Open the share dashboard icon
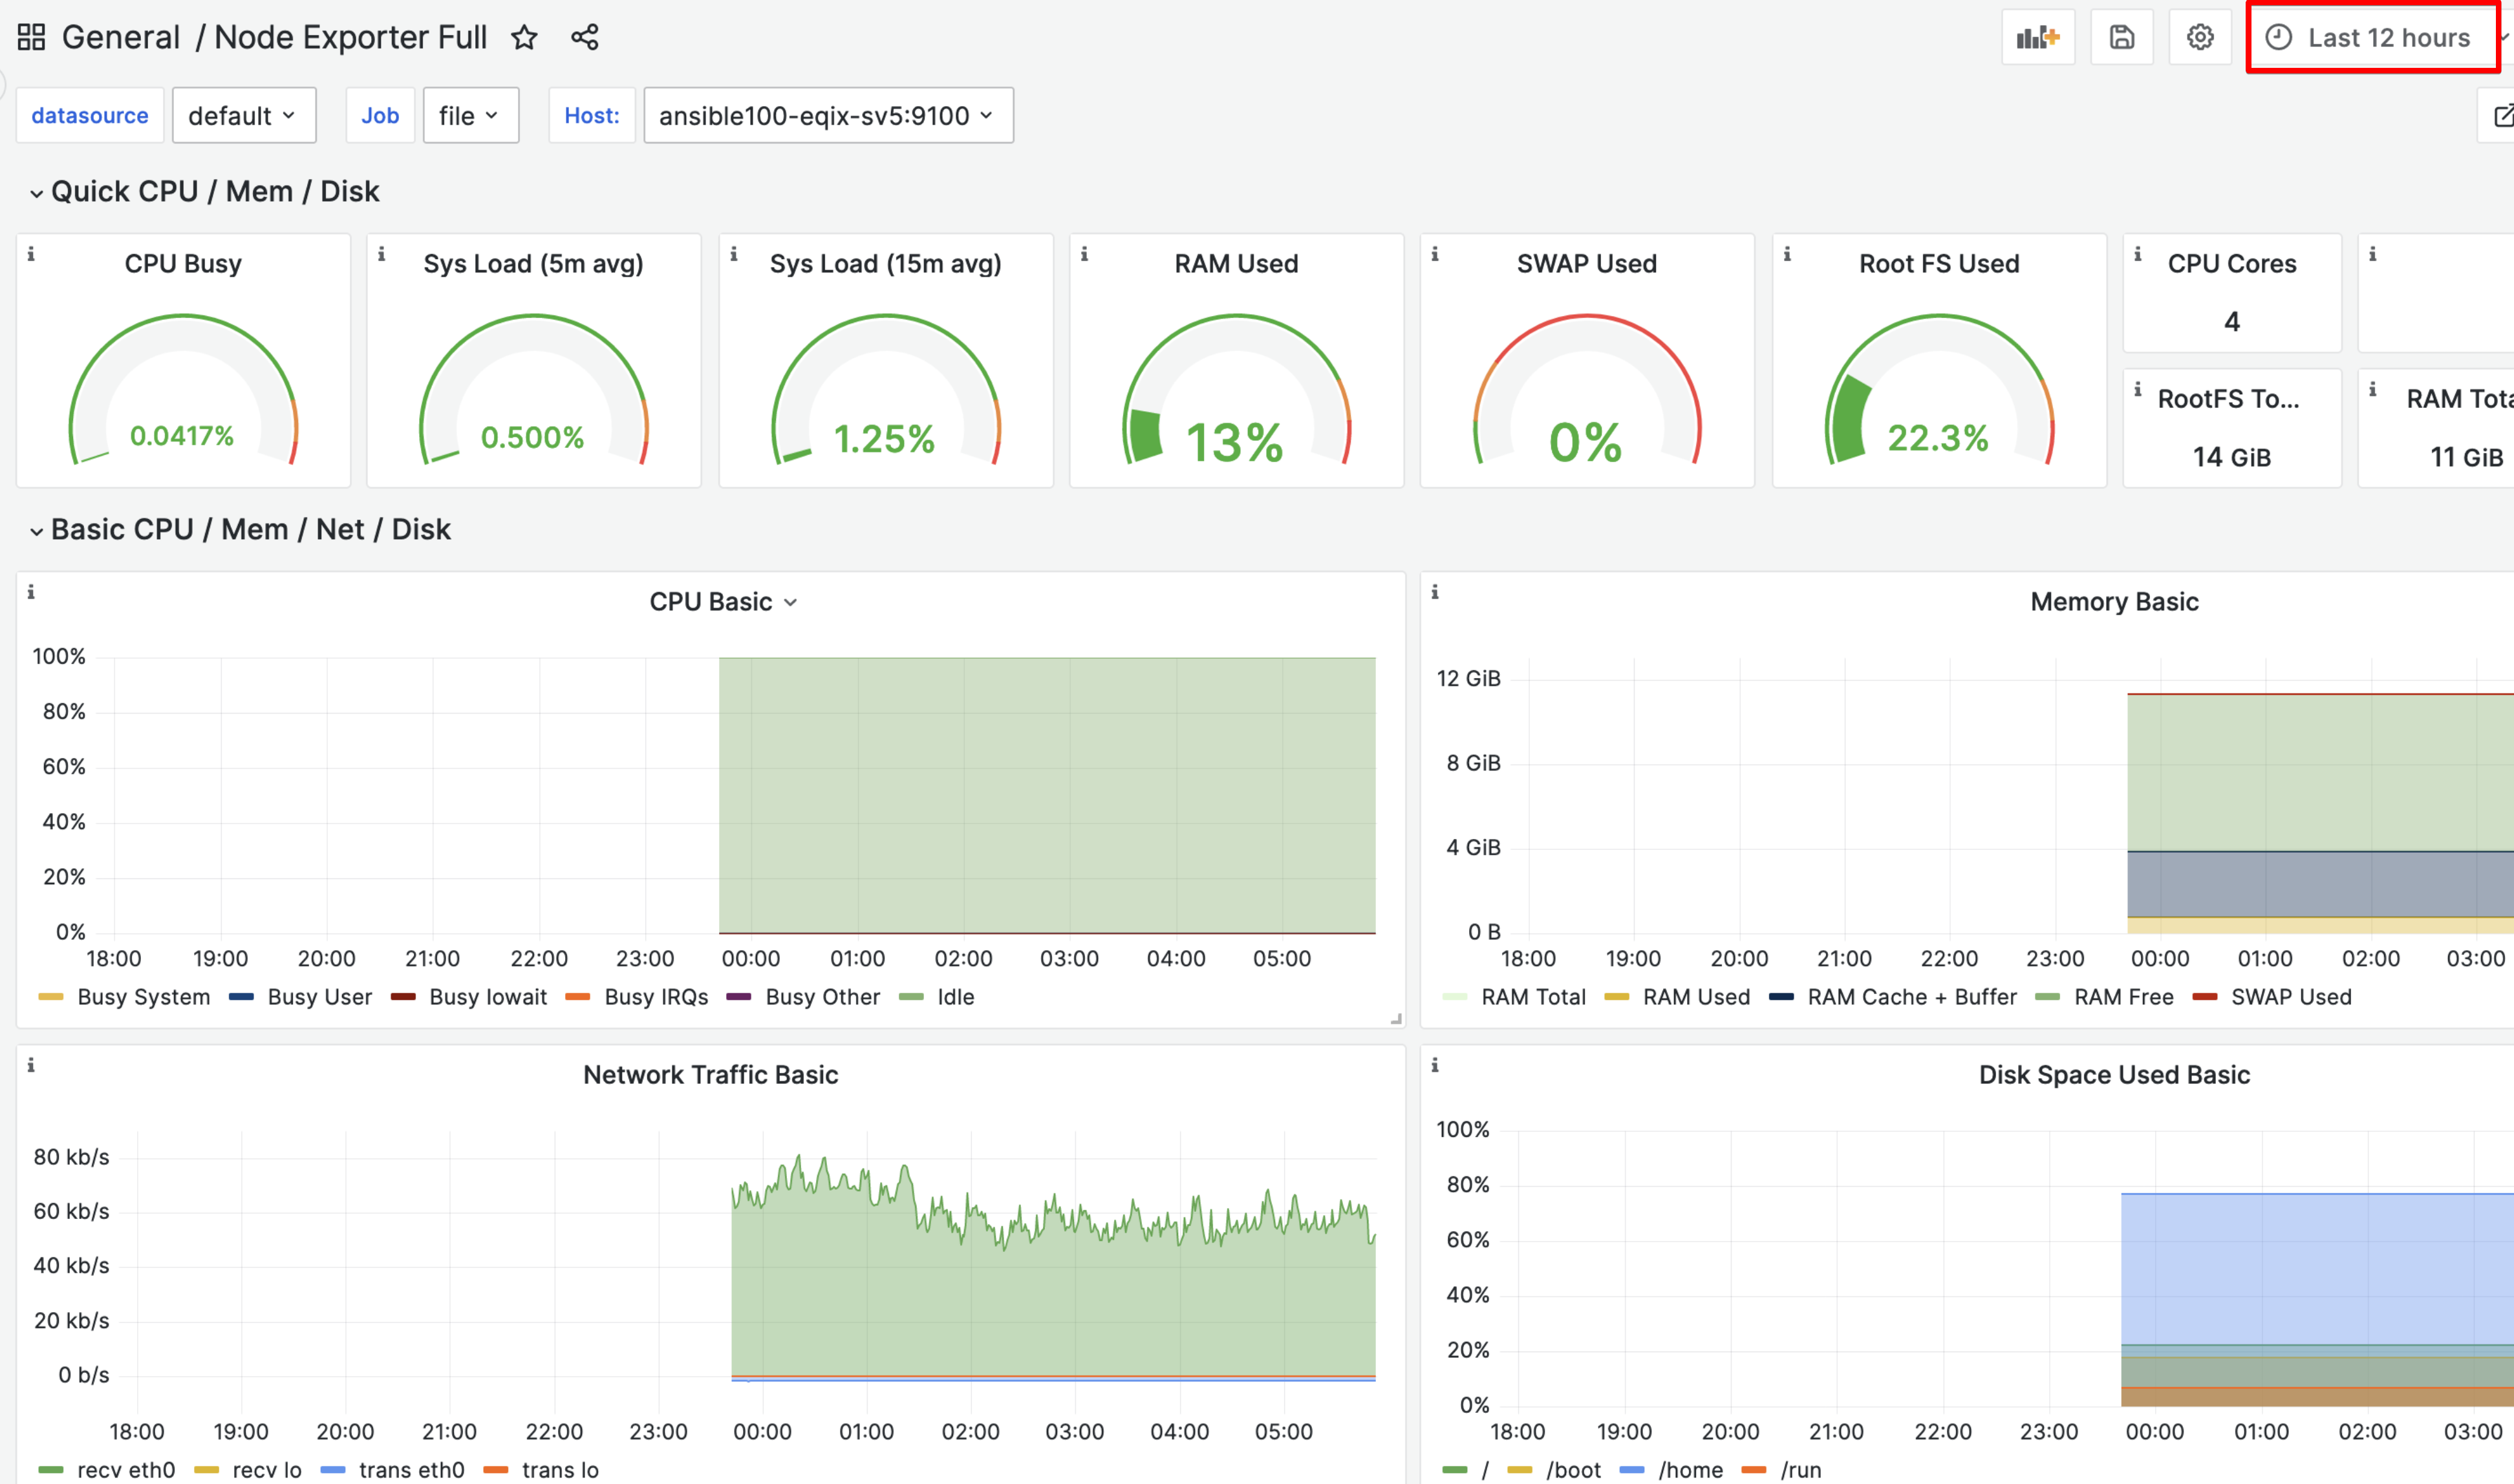The image size is (2514, 1484). tap(585, 37)
